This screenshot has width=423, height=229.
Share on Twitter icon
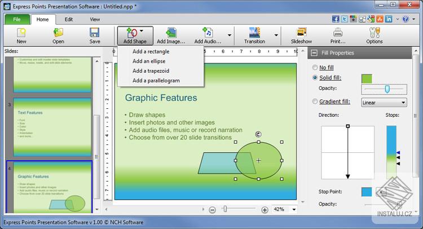(344, 19)
